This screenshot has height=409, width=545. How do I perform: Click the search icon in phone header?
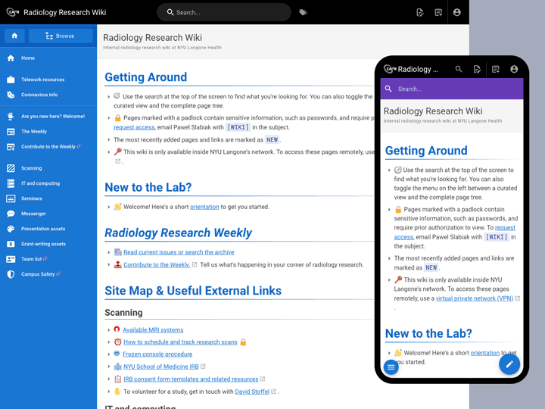[x=459, y=69]
